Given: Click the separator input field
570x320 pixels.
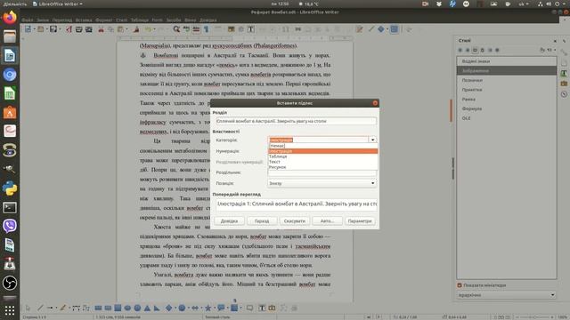Looking at the screenshot, I should coord(322,172).
